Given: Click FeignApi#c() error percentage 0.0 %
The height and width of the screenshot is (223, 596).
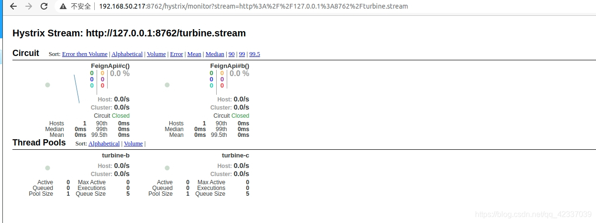Looking at the screenshot, I should click(120, 74).
